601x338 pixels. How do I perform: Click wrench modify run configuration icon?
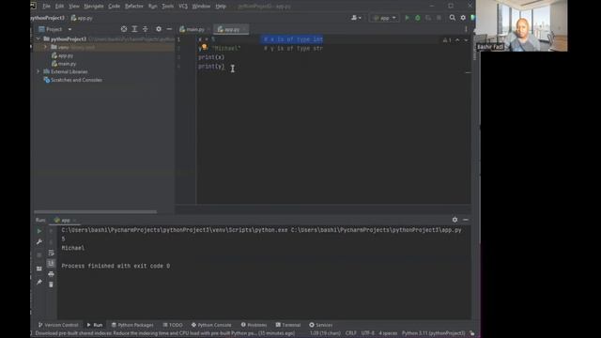pos(39,242)
